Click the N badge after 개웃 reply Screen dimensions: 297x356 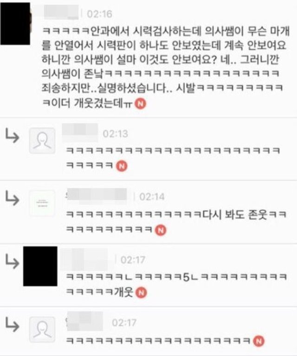pyautogui.click(x=141, y=293)
